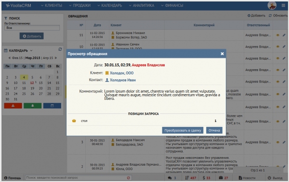Click Преобразовать в сделку button
This screenshot has width=289, height=182.
click(183, 130)
